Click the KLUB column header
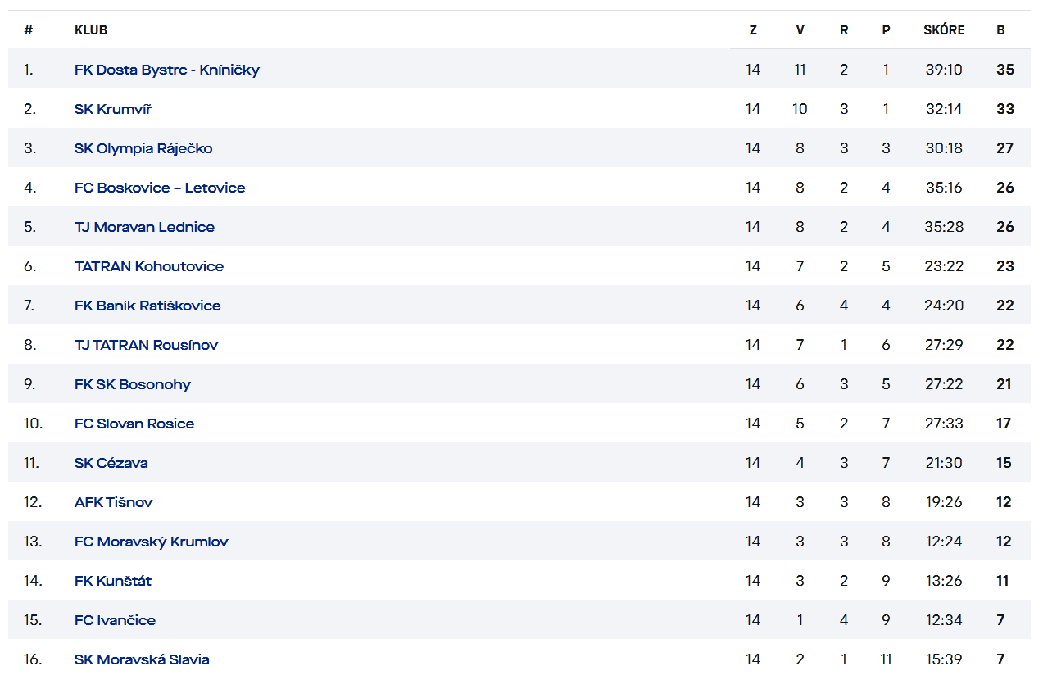1043x698 pixels. click(91, 30)
